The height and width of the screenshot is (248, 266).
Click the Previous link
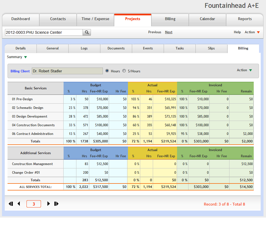(154, 32)
